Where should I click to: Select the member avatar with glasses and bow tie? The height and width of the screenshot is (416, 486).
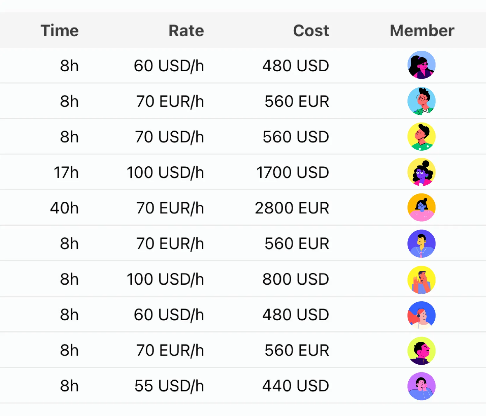421,101
